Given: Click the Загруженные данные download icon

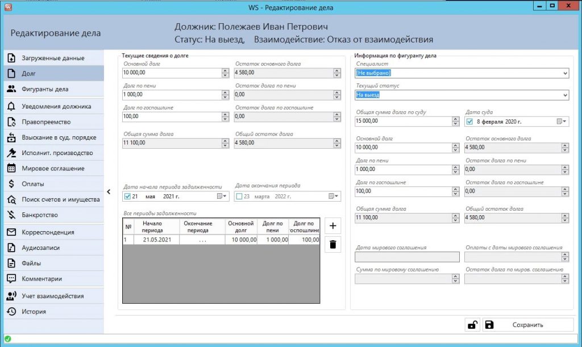Looking at the screenshot, I should click(11, 58).
